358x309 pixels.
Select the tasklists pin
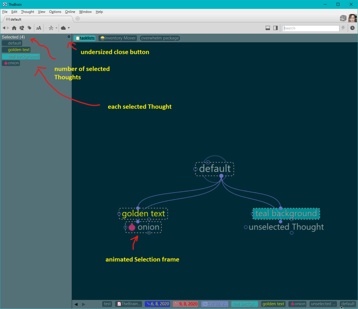[x=85, y=38]
